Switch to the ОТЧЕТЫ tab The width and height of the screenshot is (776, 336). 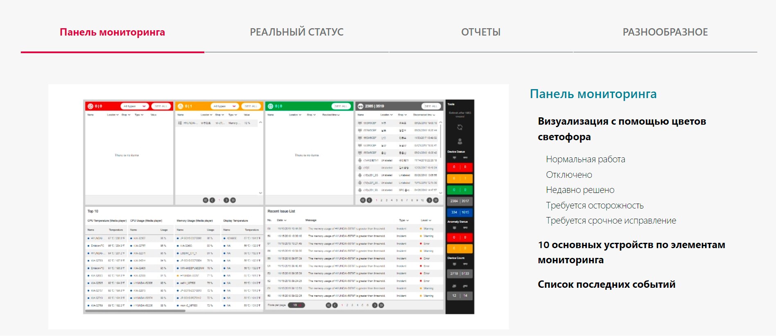(481, 32)
